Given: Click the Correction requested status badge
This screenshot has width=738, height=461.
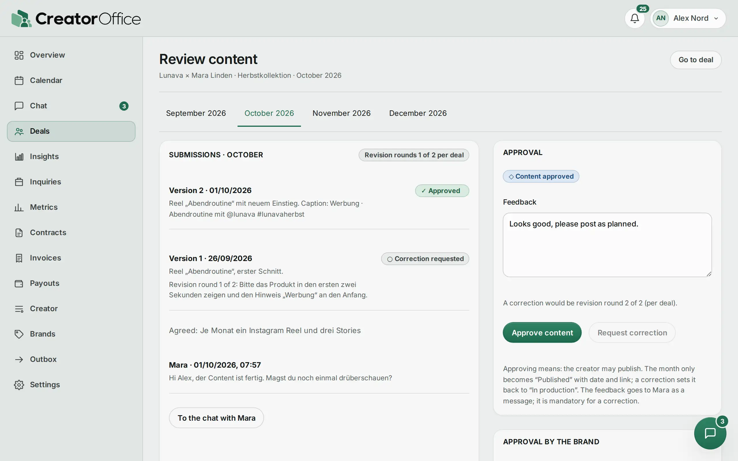Looking at the screenshot, I should pyautogui.click(x=425, y=259).
